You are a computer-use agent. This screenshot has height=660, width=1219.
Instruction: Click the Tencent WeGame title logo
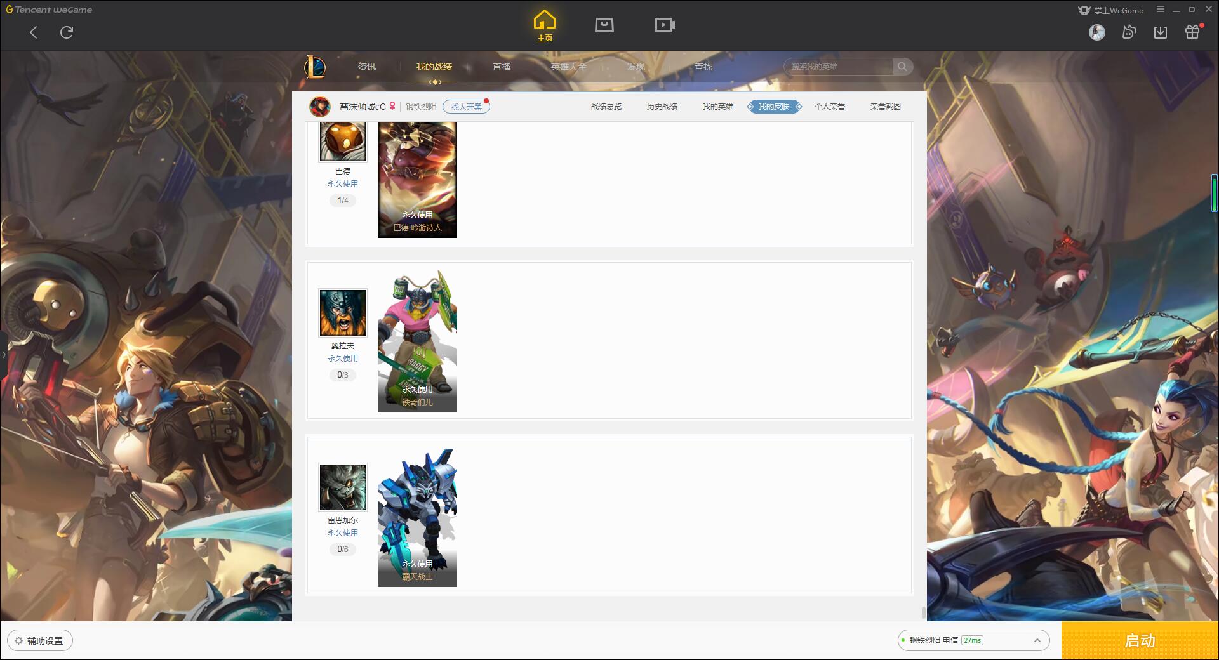pyautogui.click(x=49, y=10)
